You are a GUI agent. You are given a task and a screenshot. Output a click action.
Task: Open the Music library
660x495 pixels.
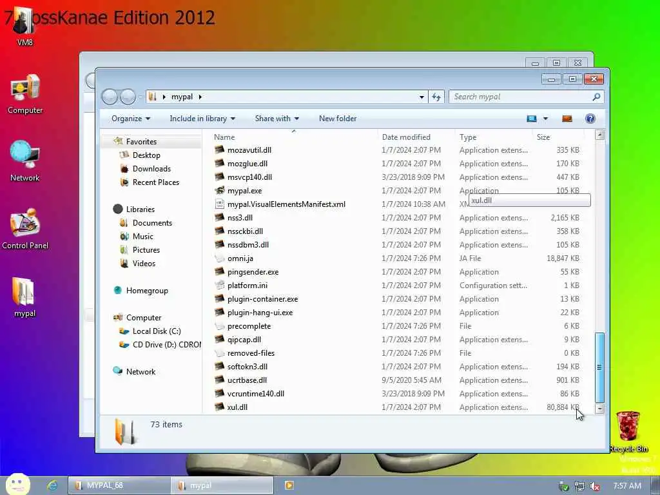(142, 236)
